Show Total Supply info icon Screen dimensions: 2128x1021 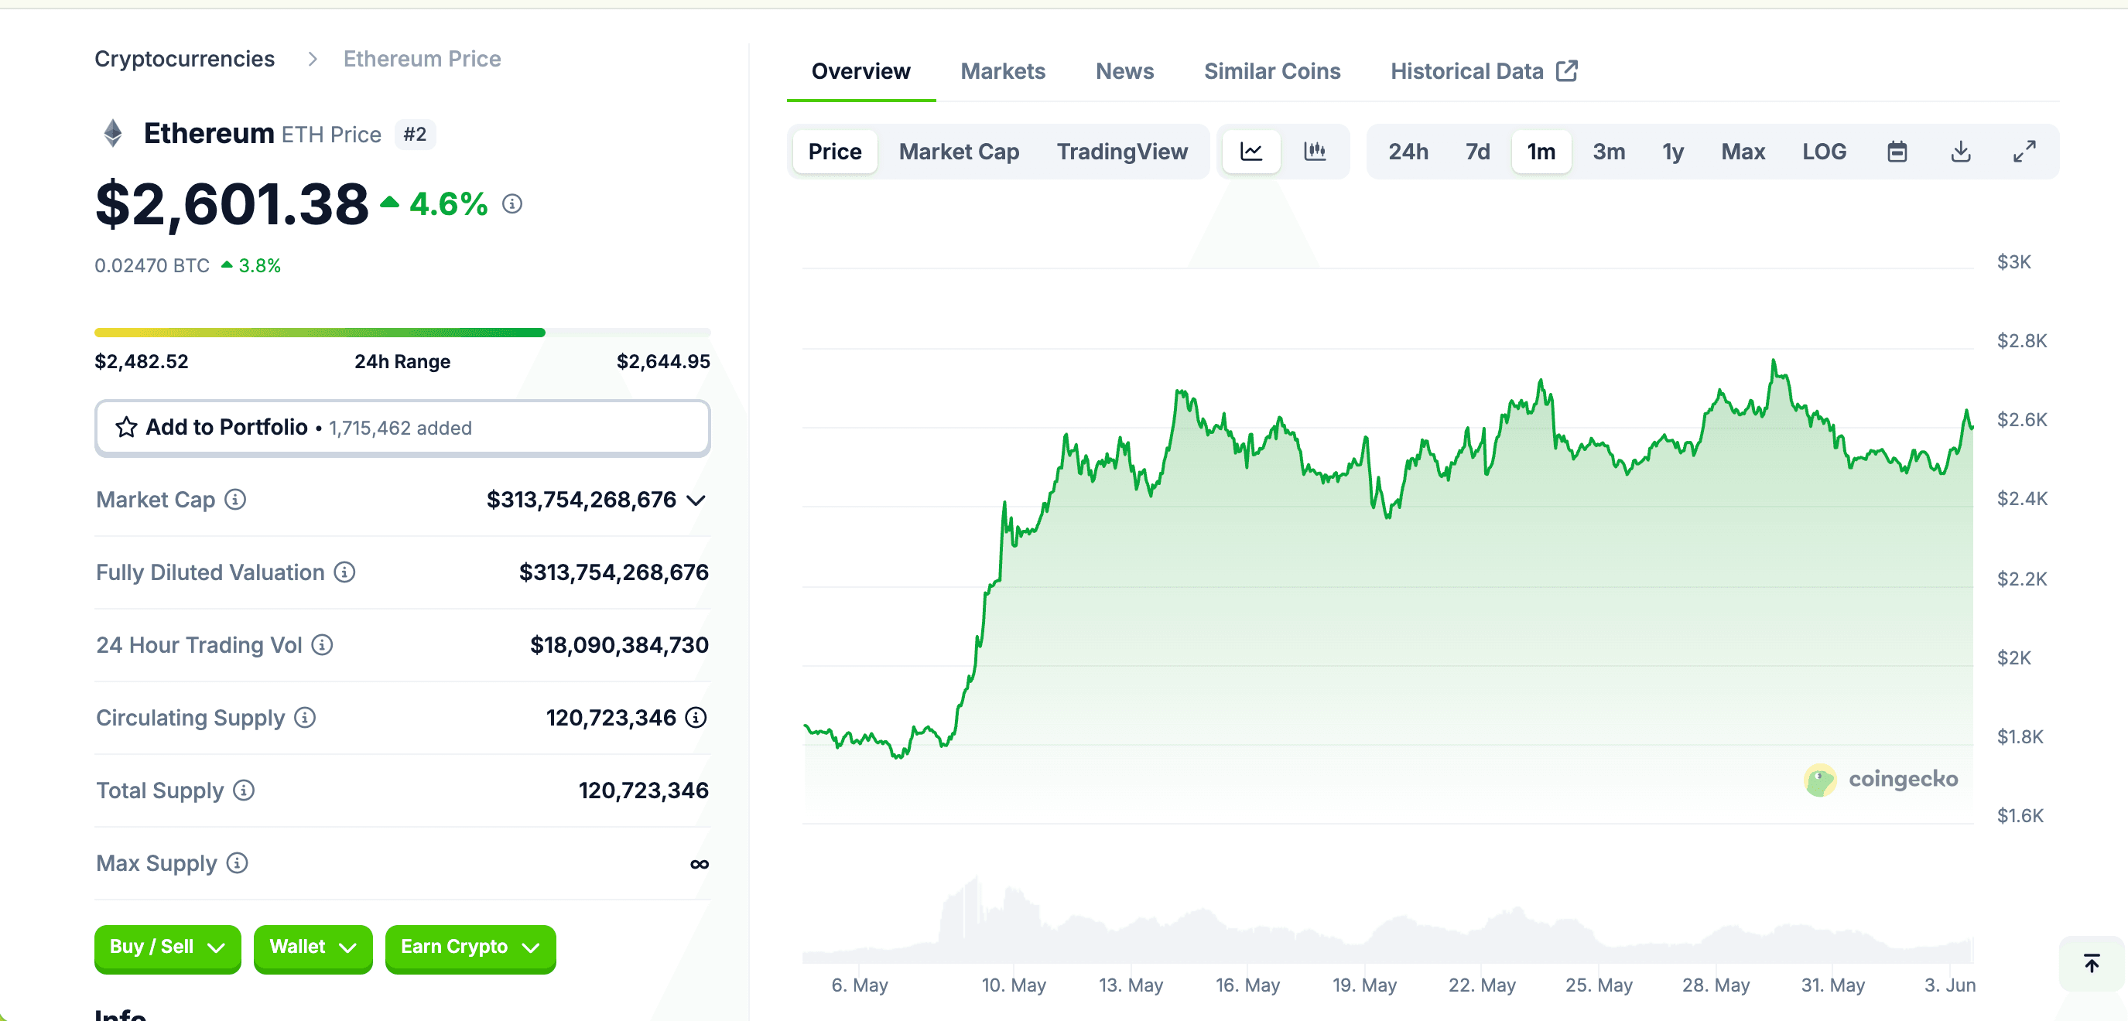click(x=244, y=790)
